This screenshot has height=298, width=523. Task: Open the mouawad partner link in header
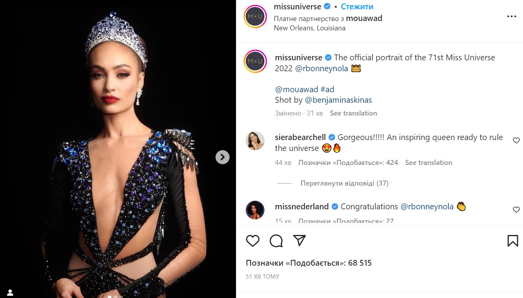coord(364,18)
